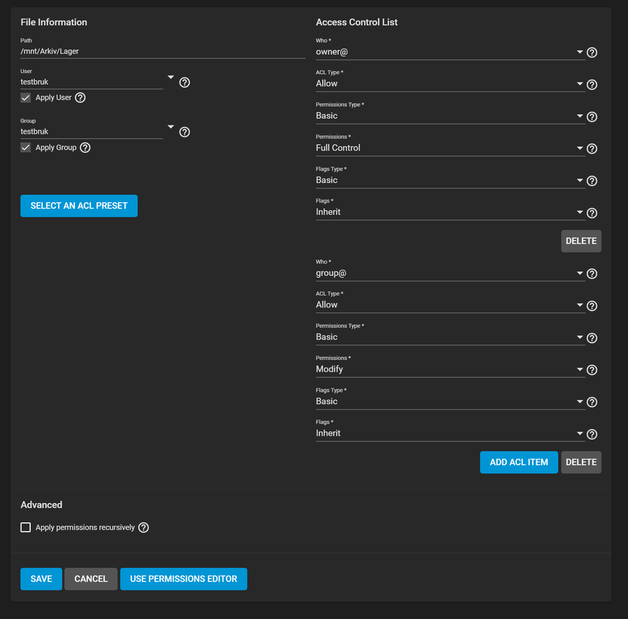The width and height of the screenshot is (628, 619).
Task: Delete the owner@ ACL entry
Action: [x=581, y=241]
